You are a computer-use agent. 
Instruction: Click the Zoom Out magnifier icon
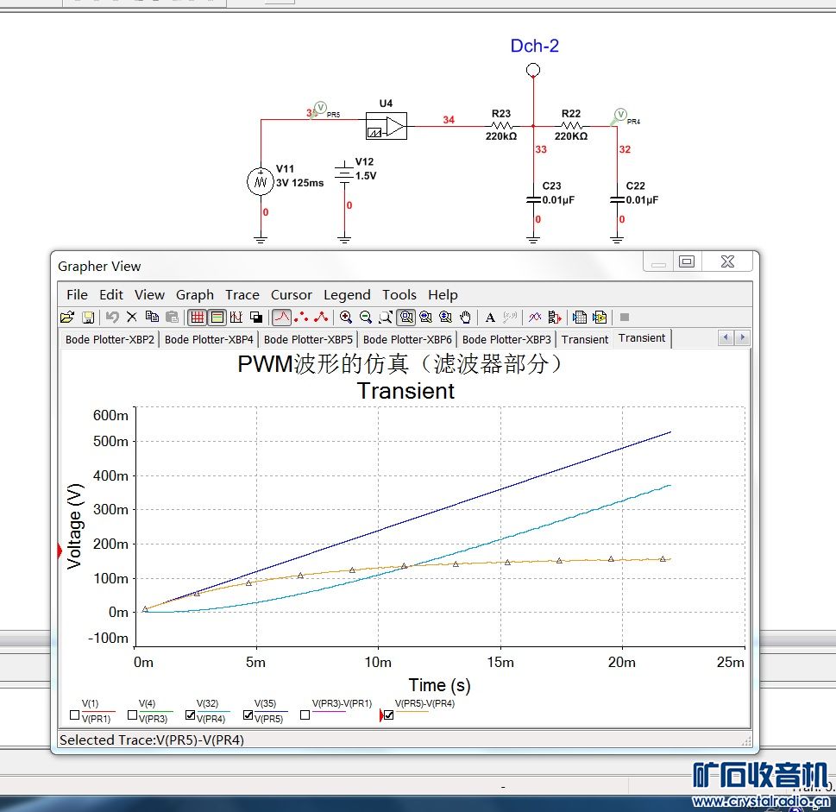point(366,318)
